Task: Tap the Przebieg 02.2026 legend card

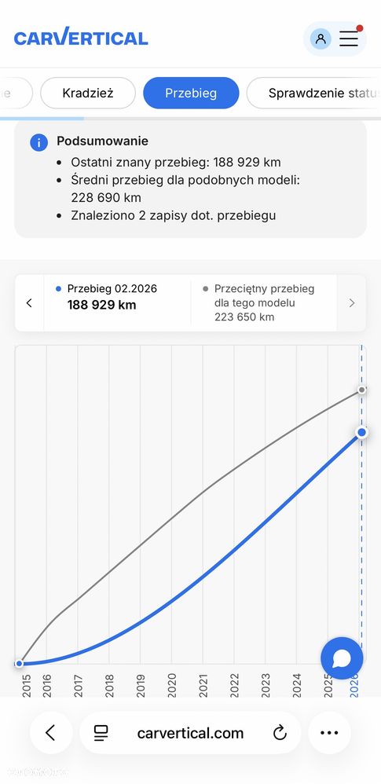Action: [118, 303]
